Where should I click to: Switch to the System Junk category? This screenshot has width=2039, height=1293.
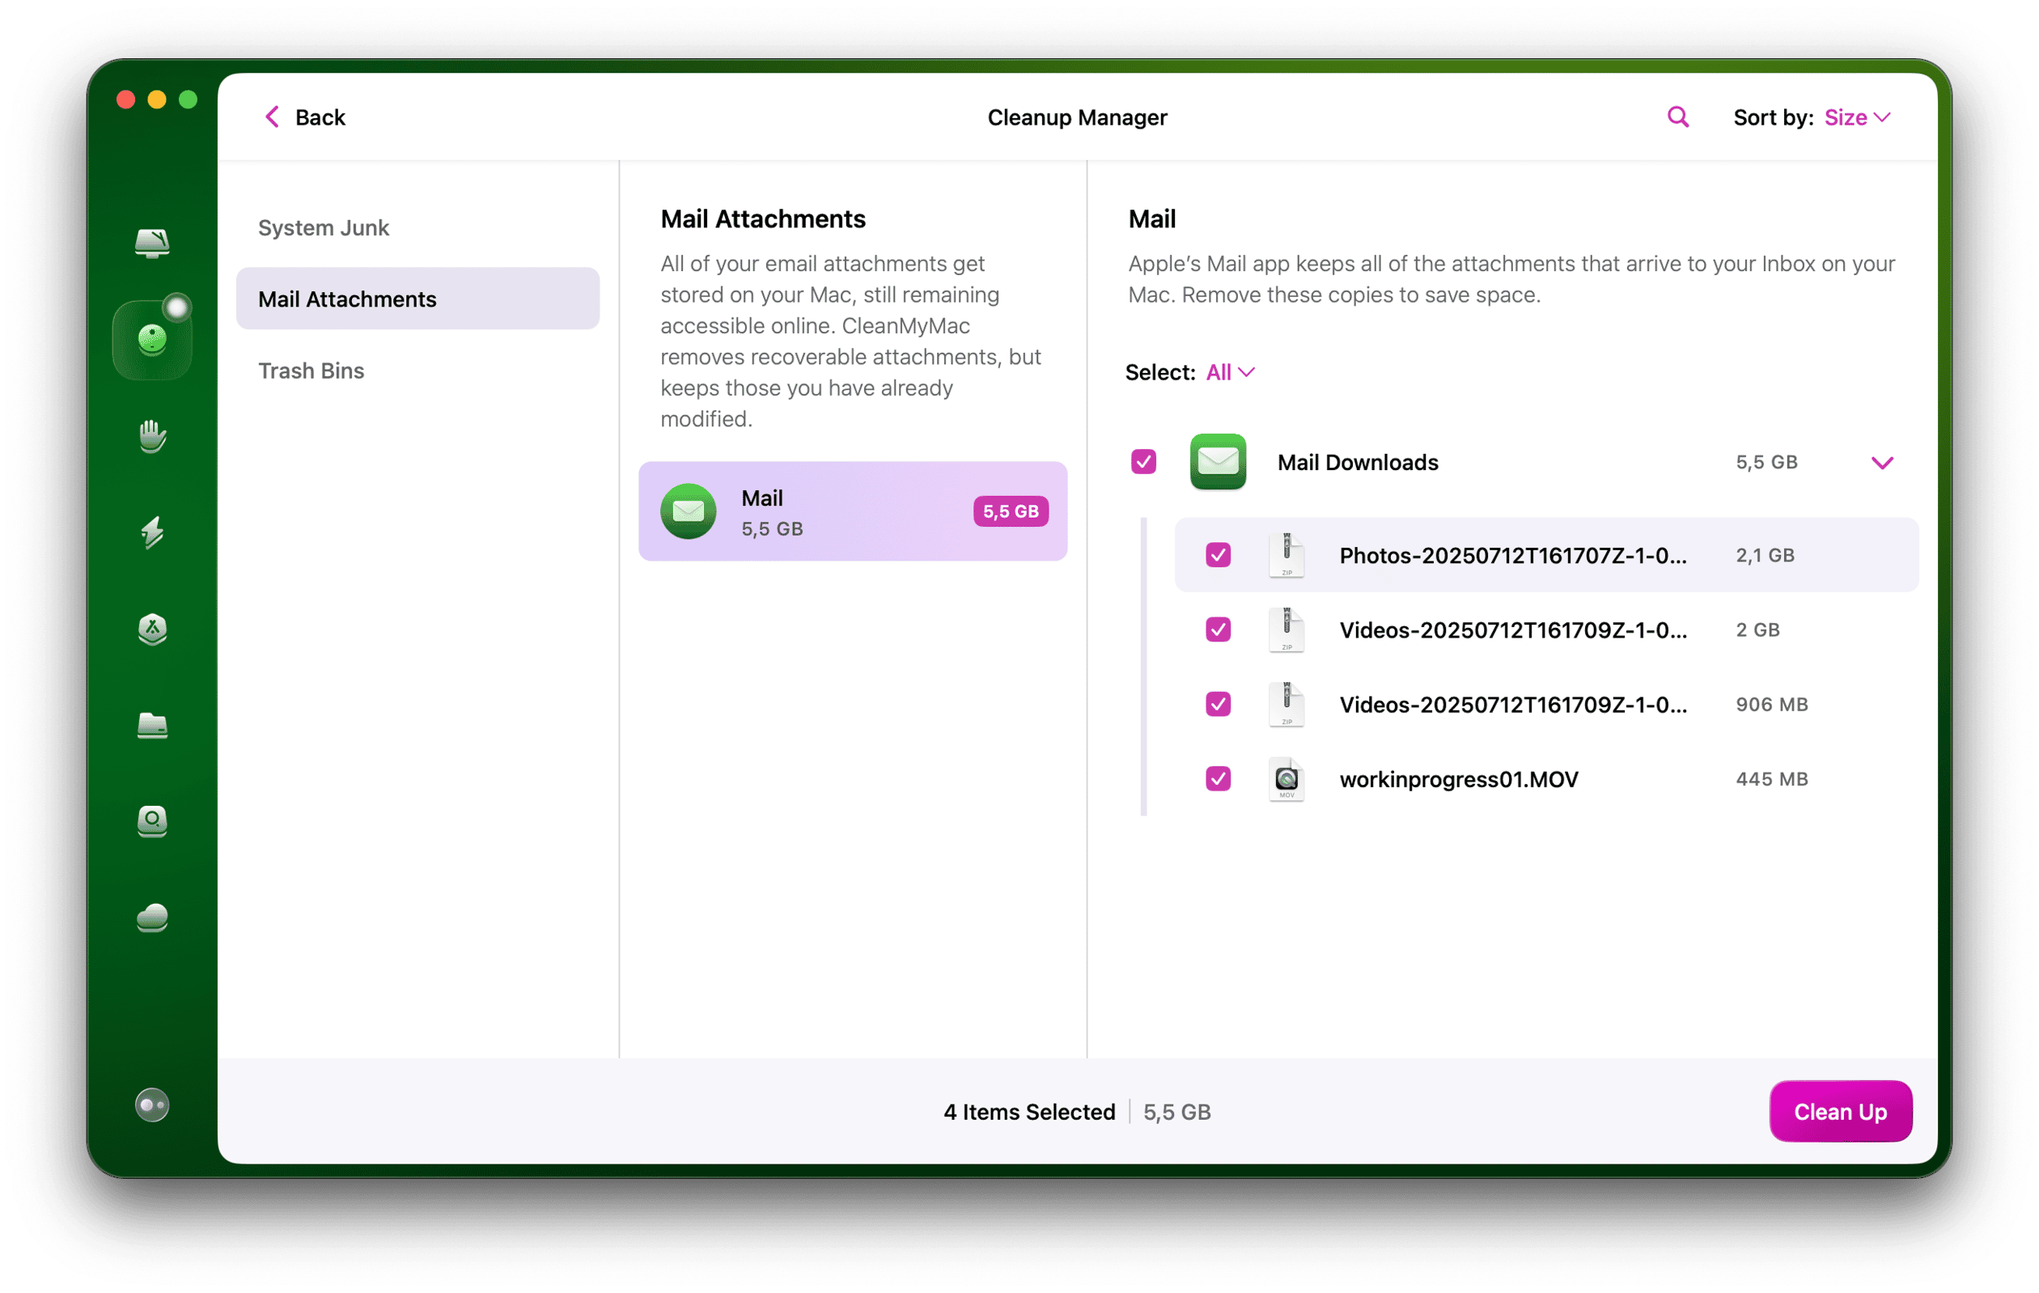tap(324, 227)
